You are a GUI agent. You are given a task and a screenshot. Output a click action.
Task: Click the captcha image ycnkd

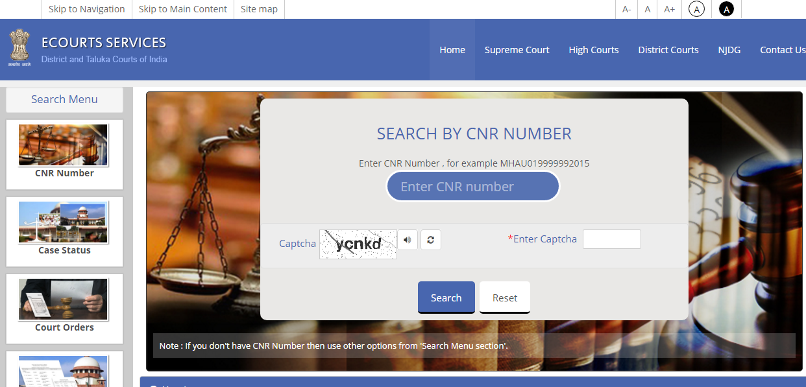click(x=358, y=244)
